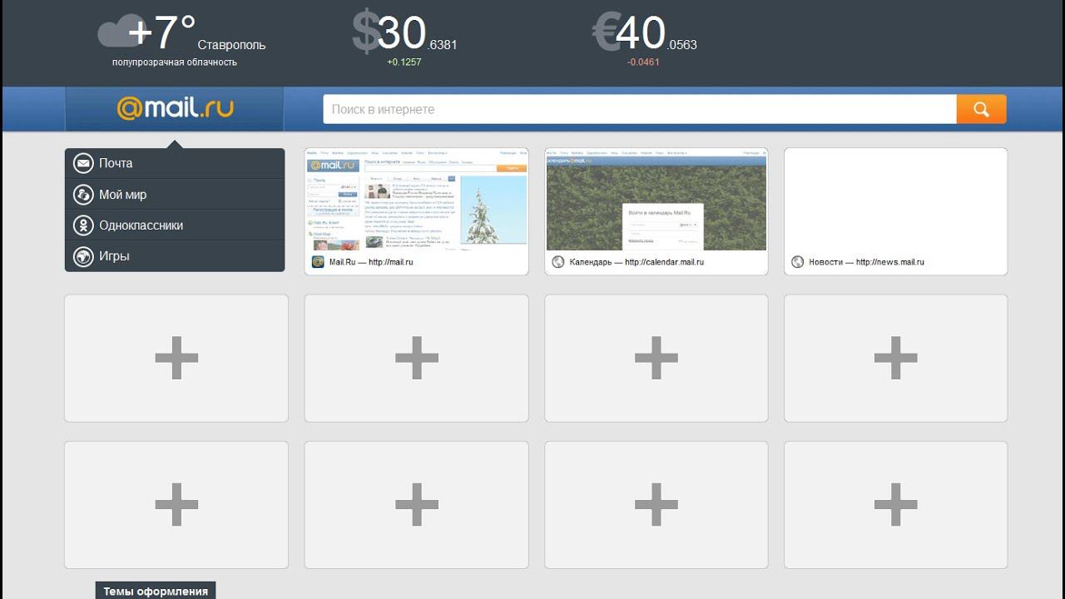Click the +7° temperature reading
The width and height of the screenshot is (1065, 599).
click(162, 32)
